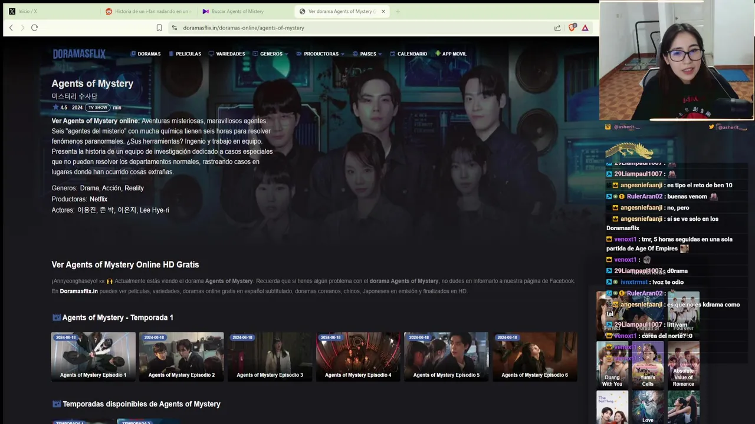The image size is (755, 424).
Task: Open Agents of Mystery Episodio 2 thumbnail
Action: pos(182,356)
